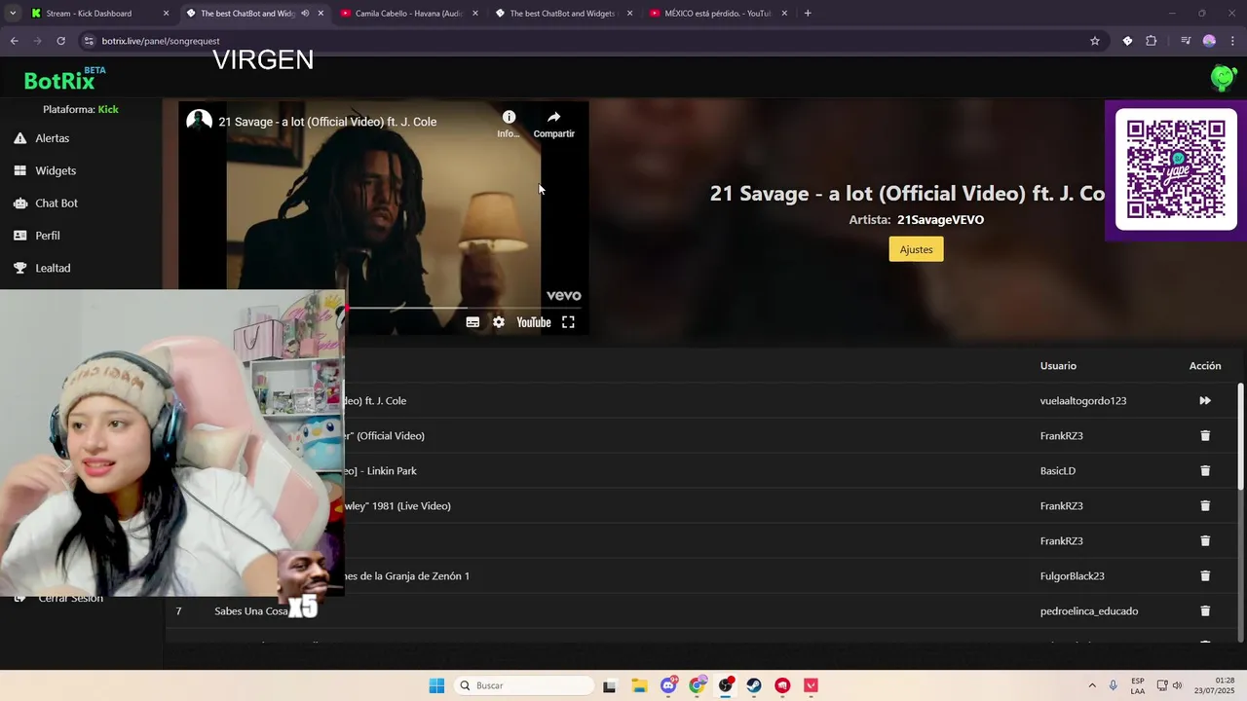This screenshot has width=1247, height=701.
Task: Toggle subtitles on the YouTube player
Action: pos(472,322)
